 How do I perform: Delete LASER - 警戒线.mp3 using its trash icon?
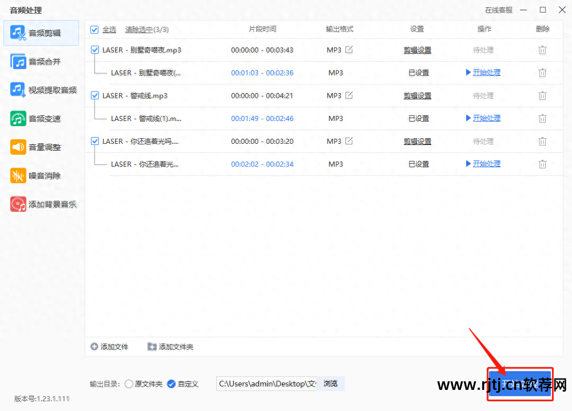coord(542,95)
